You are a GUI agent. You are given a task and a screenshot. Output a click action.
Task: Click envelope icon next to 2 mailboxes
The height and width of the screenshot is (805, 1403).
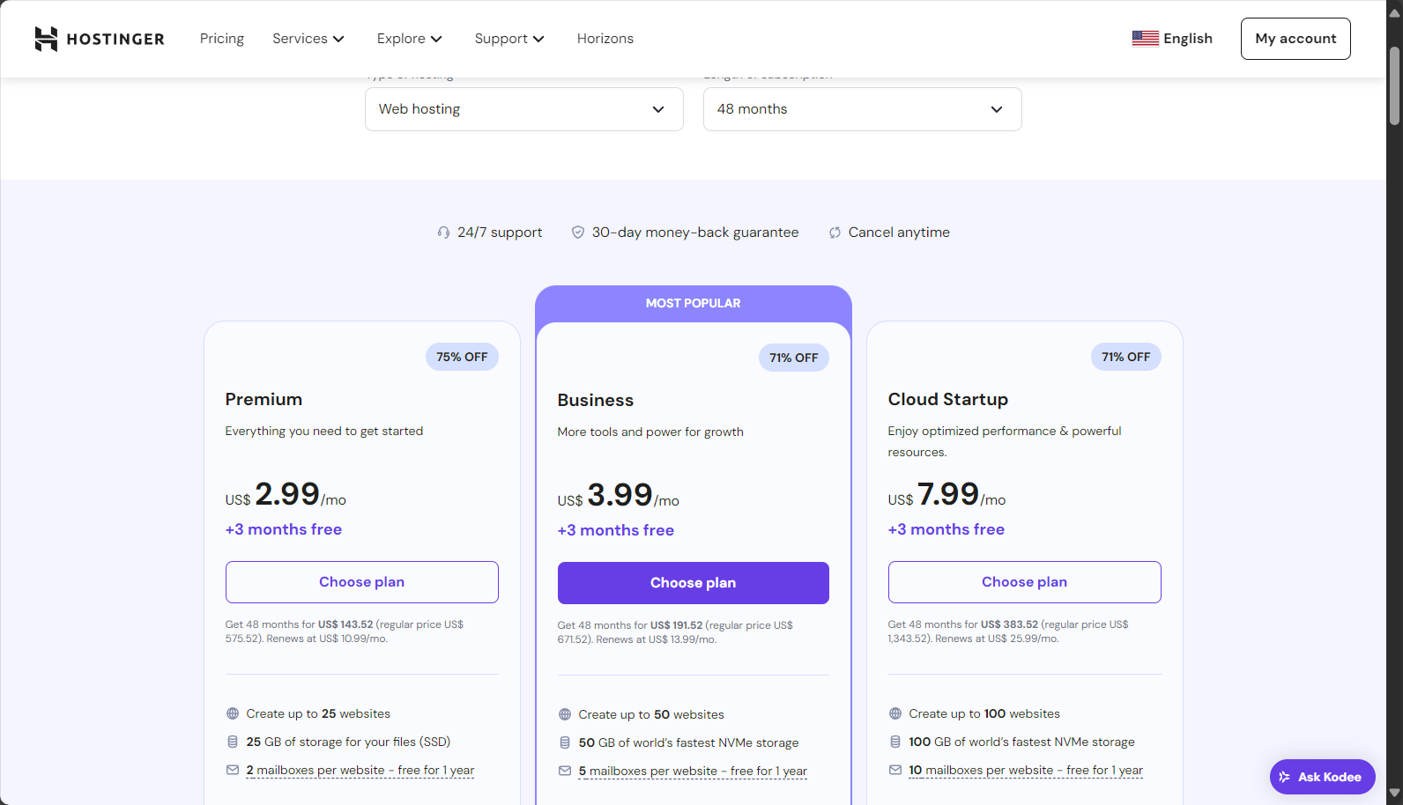click(233, 770)
